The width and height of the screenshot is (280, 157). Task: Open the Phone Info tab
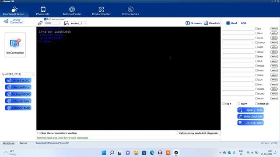coord(43,11)
